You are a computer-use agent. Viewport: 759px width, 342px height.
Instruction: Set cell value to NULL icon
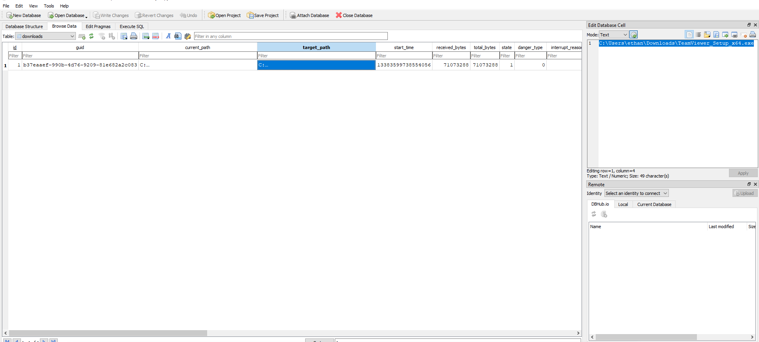point(743,35)
